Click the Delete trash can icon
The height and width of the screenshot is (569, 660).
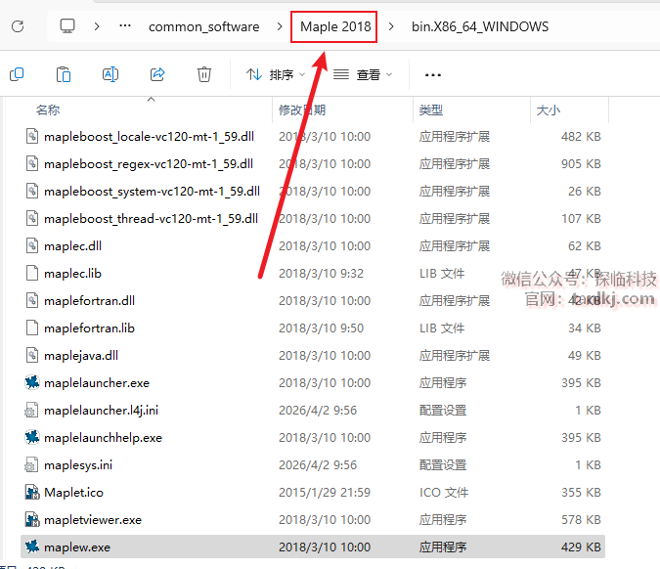click(x=204, y=74)
